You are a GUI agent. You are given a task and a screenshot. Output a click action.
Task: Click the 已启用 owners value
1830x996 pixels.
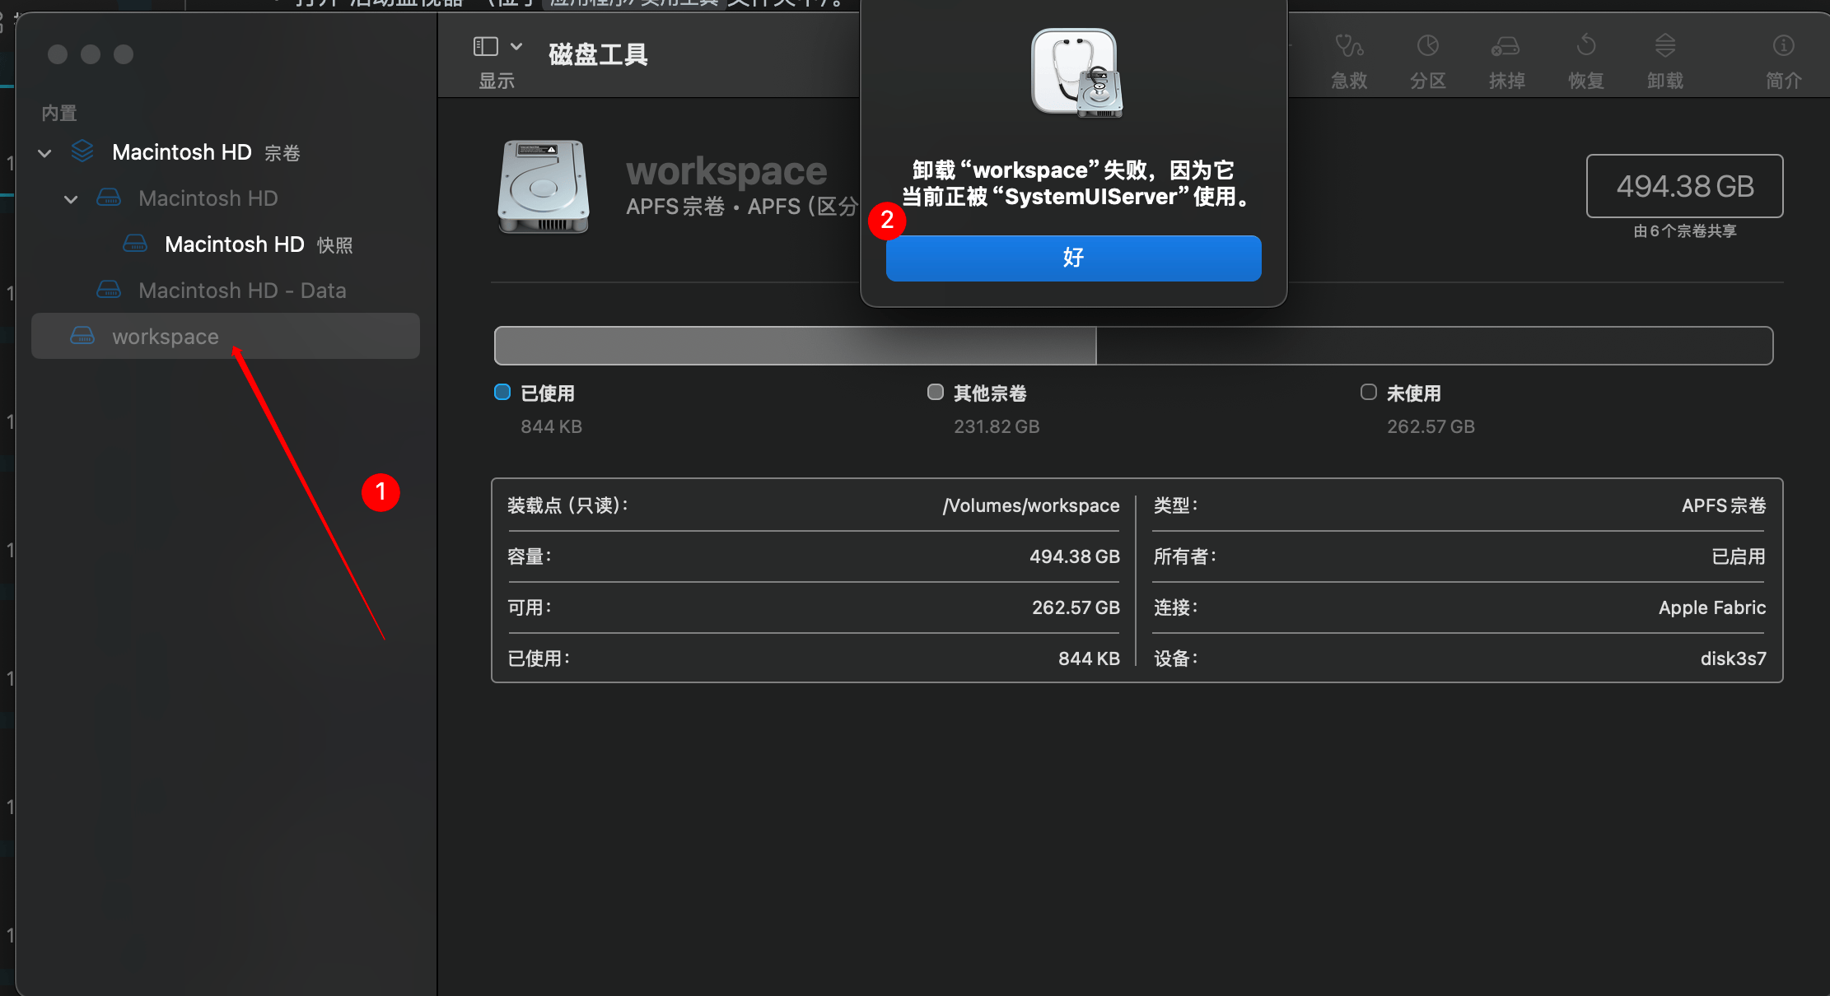(1739, 556)
